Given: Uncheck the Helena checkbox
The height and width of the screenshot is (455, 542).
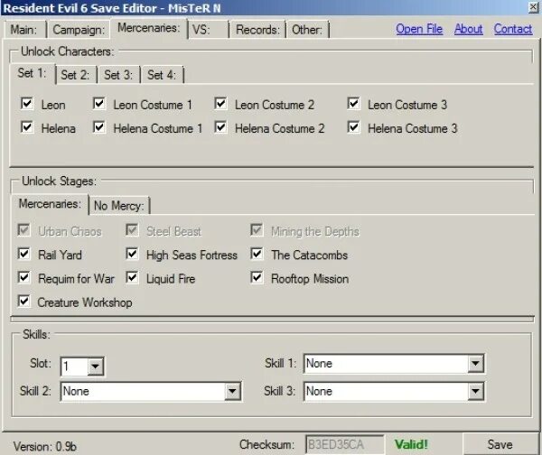Looking at the screenshot, I should tap(26, 127).
